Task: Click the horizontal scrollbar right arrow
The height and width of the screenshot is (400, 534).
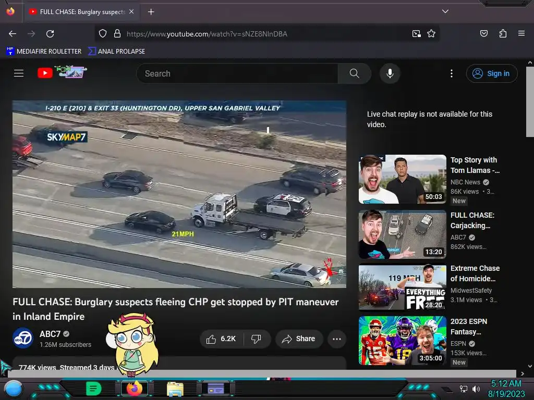Action: coord(522,374)
